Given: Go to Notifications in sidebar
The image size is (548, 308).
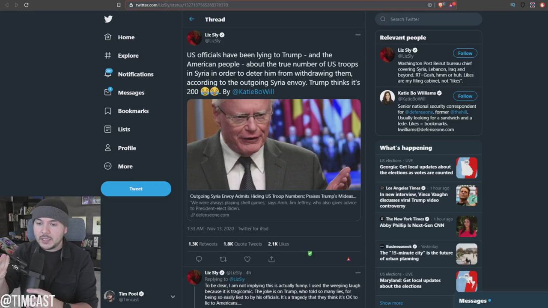Looking at the screenshot, I should (135, 74).
